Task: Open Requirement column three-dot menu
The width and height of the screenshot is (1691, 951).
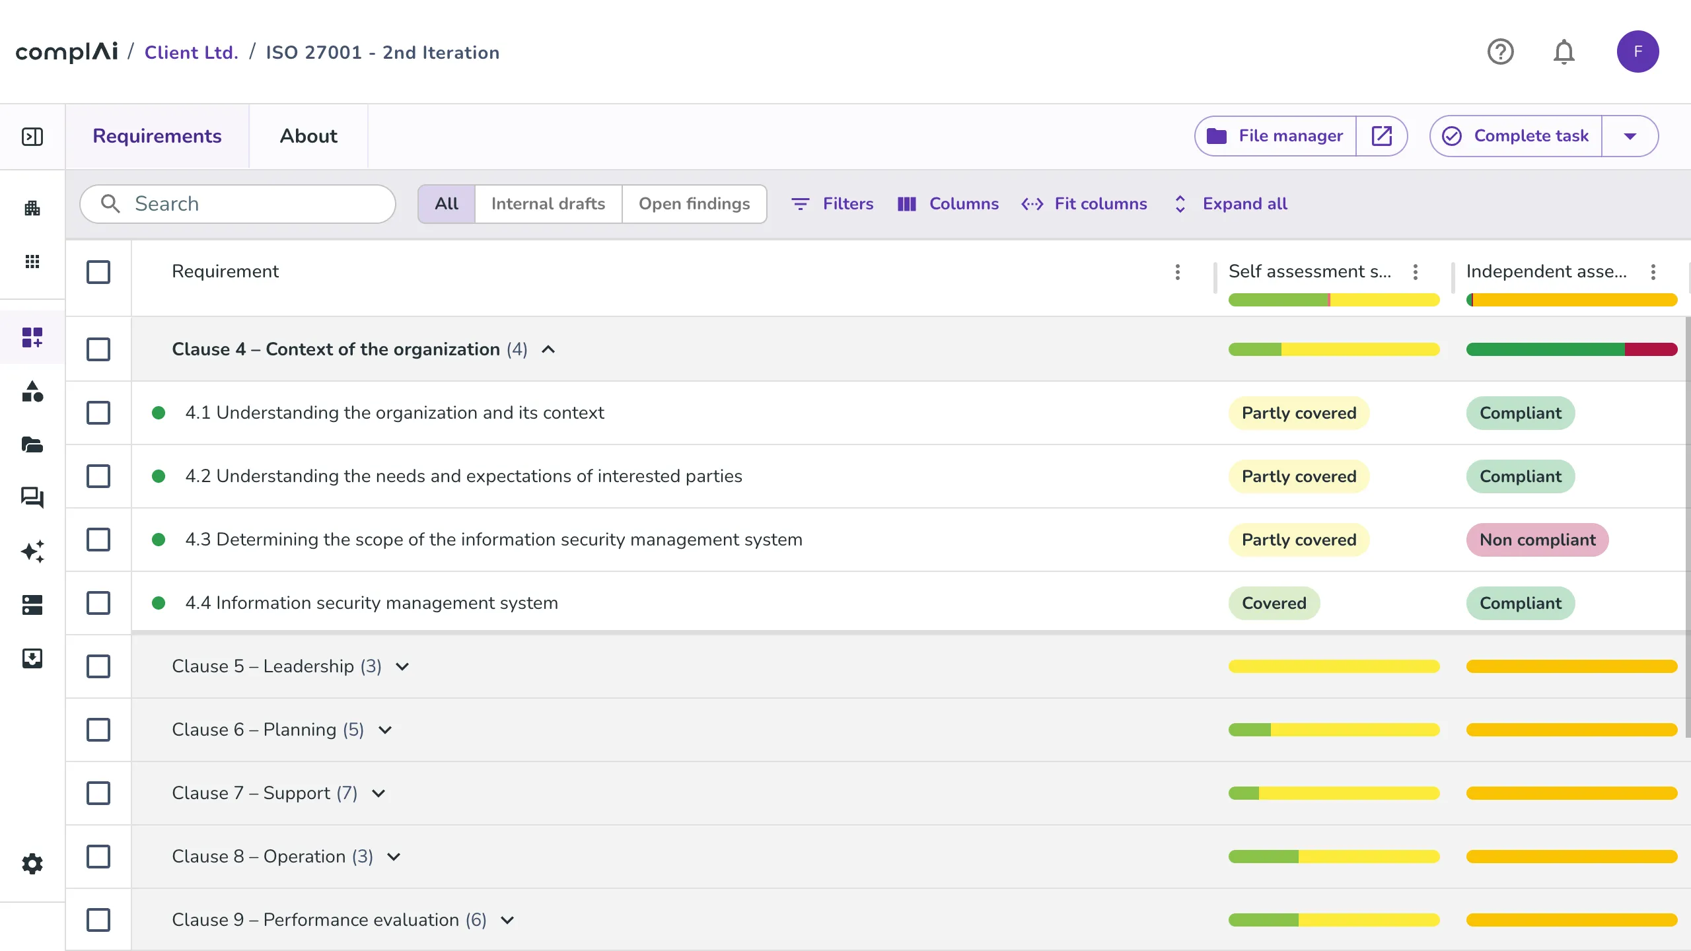Action: 1178,272
